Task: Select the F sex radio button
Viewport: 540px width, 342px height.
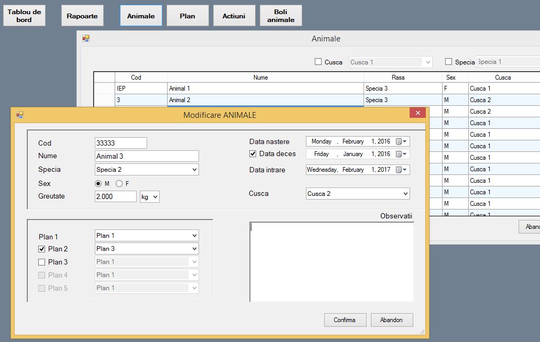Action: [x=119, y=183]
